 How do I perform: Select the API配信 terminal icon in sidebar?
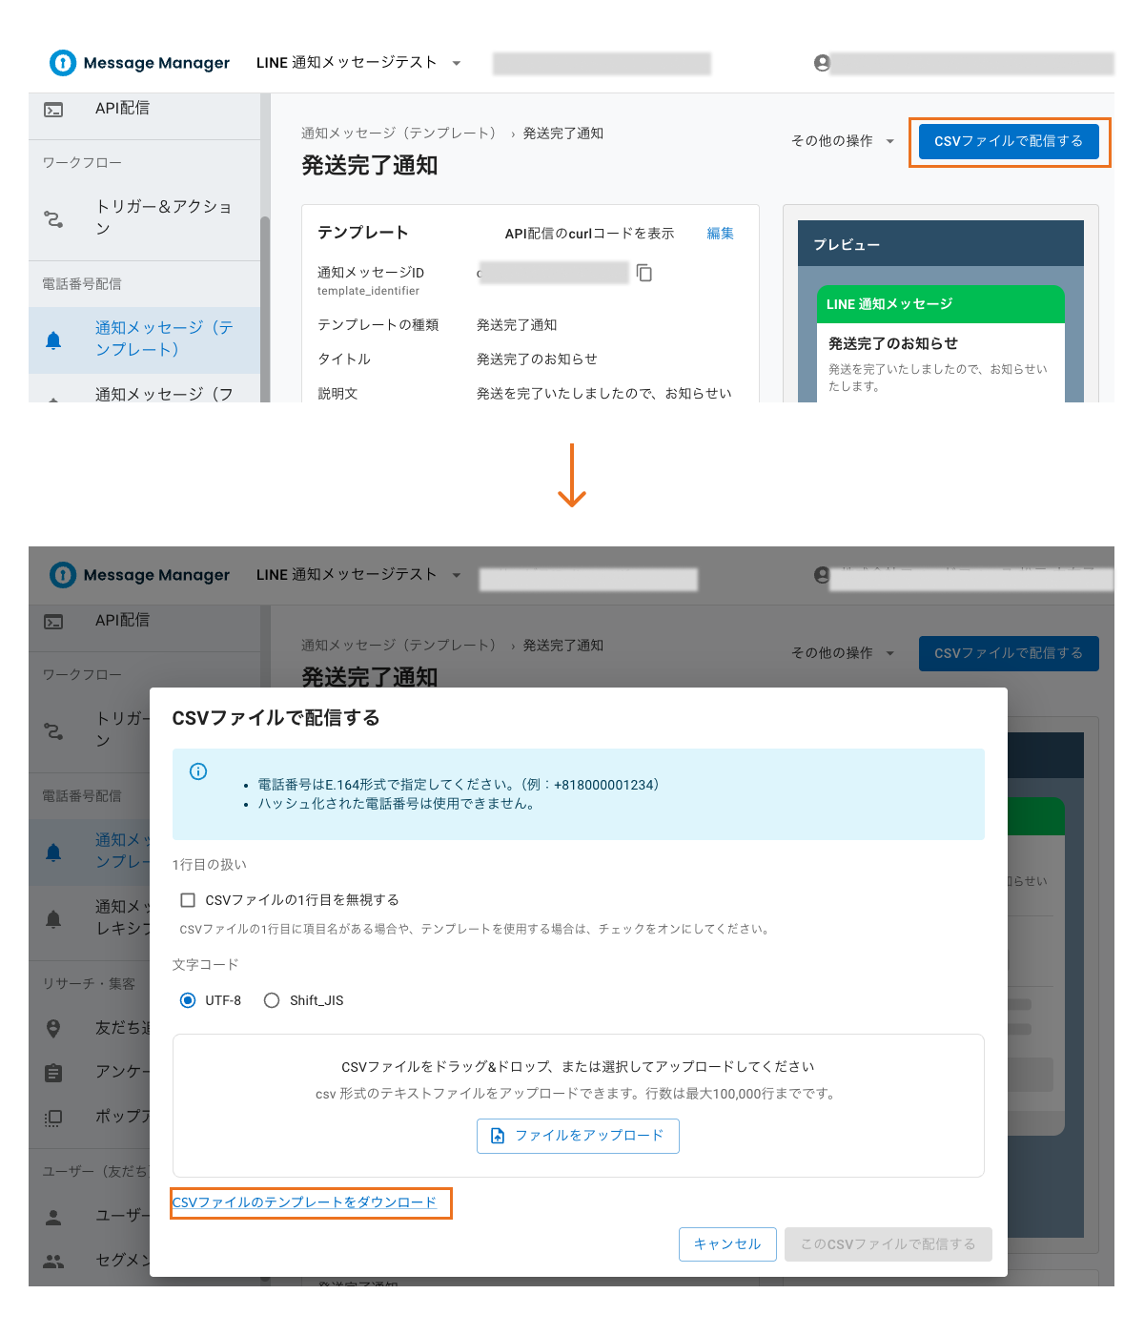pos(53,108)
